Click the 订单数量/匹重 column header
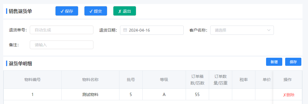Image resolution: width=308 pixels, height=104 pixels. tap(220, 80)
